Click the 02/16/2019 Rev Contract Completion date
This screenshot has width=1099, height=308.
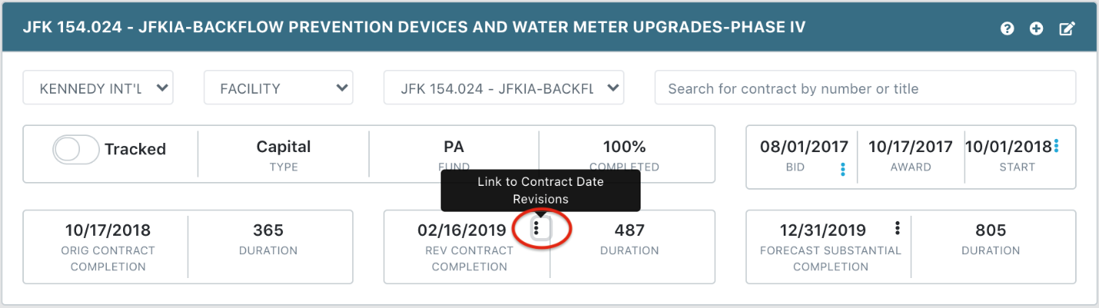tap(461, 230)
